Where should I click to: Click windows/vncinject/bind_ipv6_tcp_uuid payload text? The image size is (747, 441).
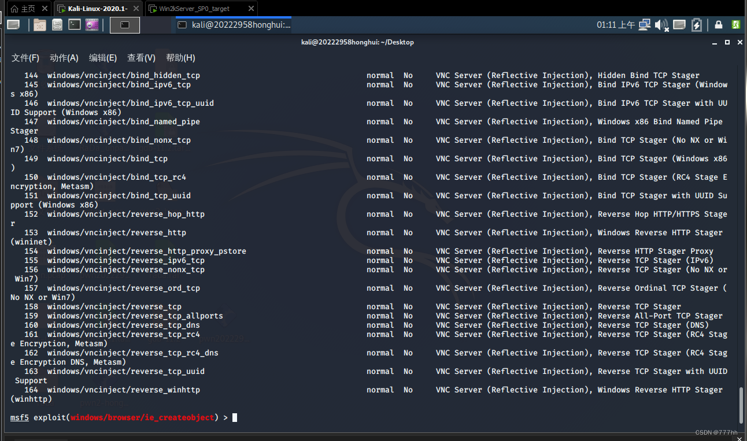[131, 103]
